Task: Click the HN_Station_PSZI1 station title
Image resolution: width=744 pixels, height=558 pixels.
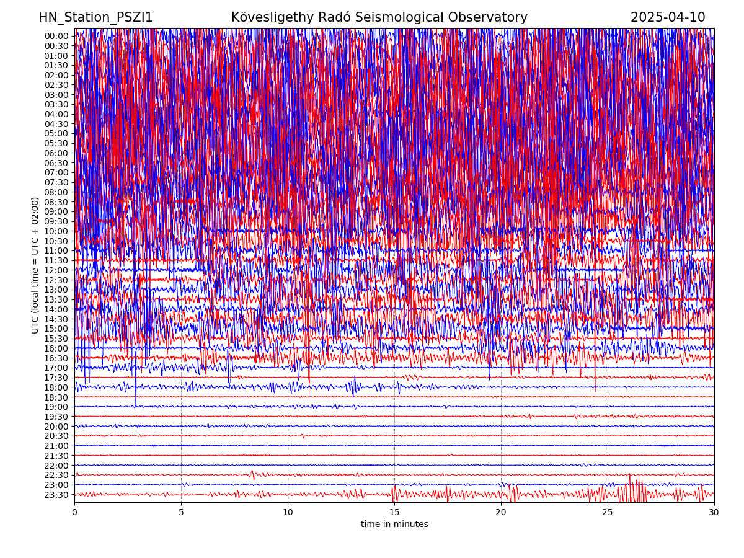Action: [95, 17]
